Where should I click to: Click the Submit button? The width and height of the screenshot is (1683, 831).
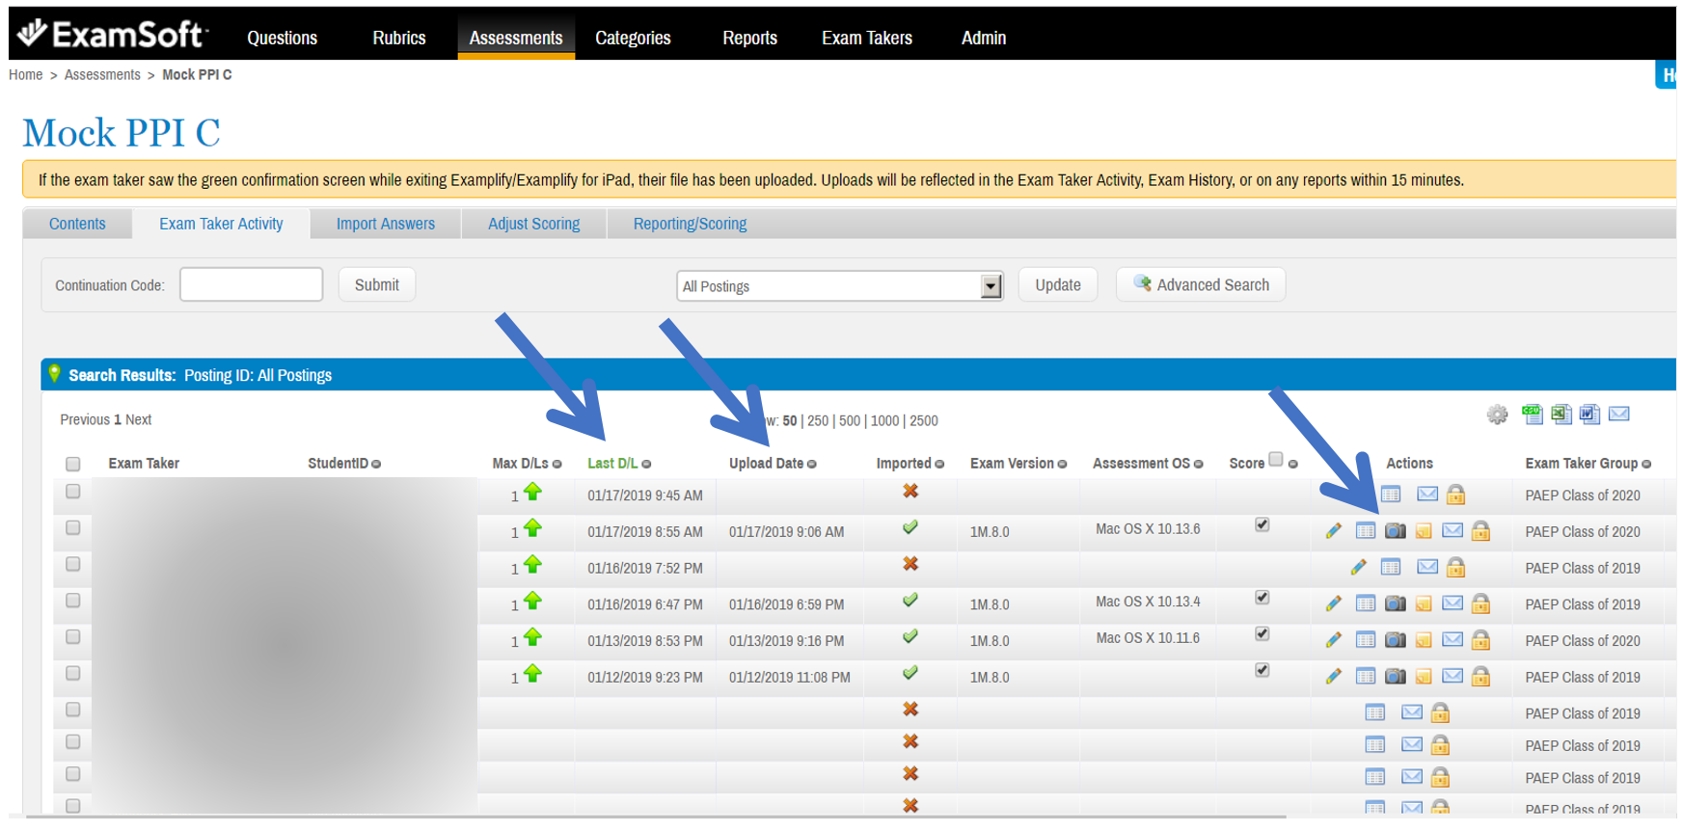coord(376,285)
